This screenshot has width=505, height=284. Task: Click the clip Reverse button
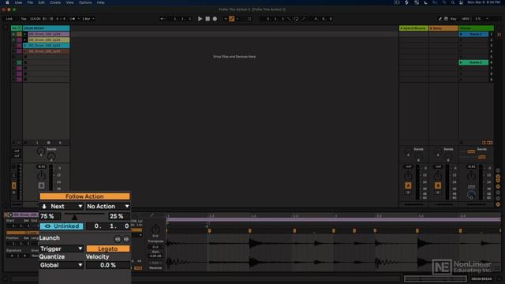[x=155, y=268]
